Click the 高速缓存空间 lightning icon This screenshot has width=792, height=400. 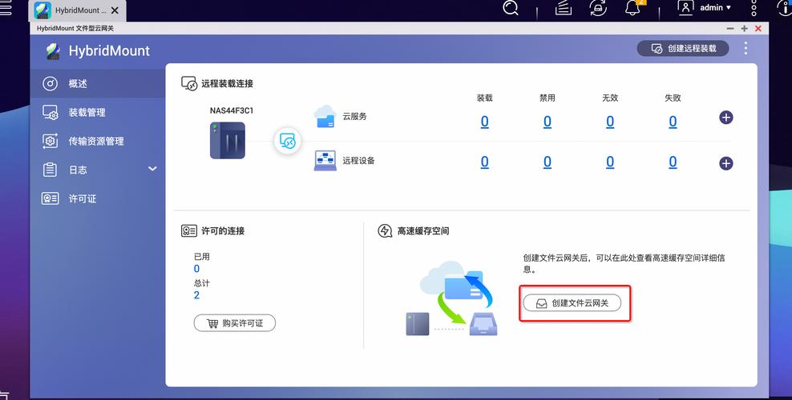tap(385, 230)
